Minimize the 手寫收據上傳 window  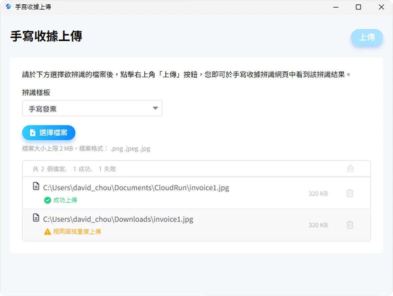tap(336, 7)
